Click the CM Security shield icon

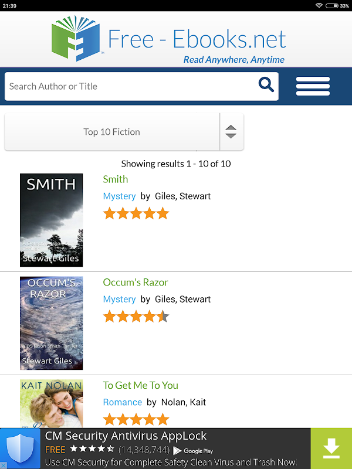pyautogui.click(x=21, y=448)
